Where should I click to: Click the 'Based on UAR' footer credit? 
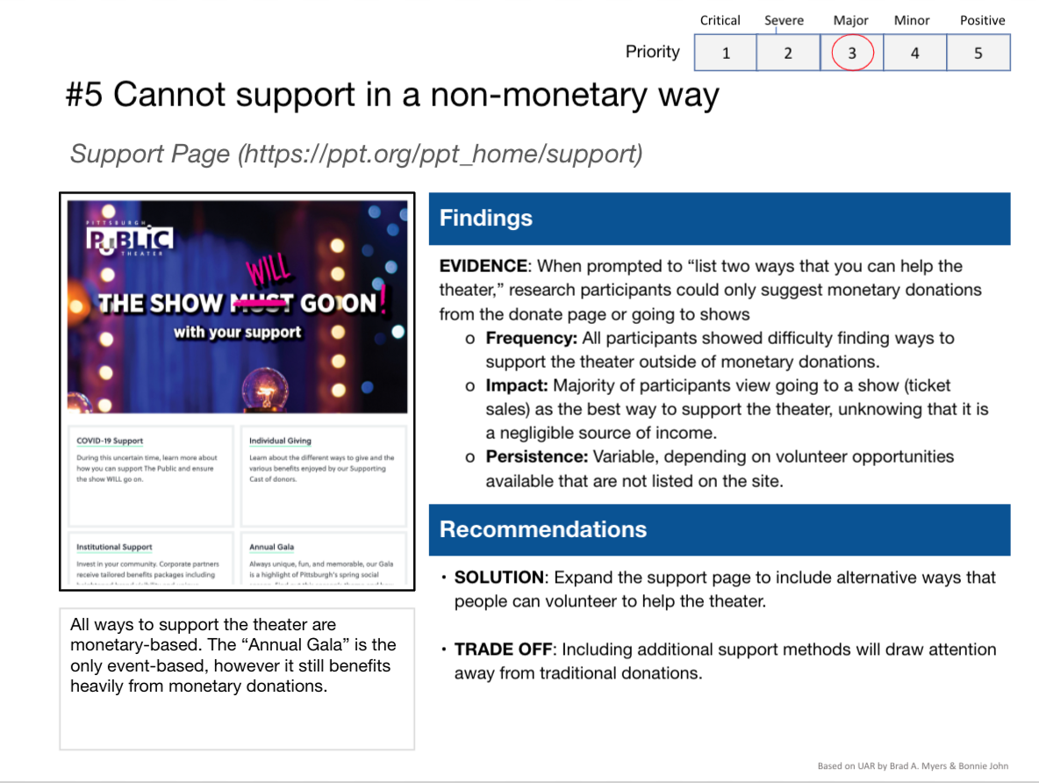(913, 765)
